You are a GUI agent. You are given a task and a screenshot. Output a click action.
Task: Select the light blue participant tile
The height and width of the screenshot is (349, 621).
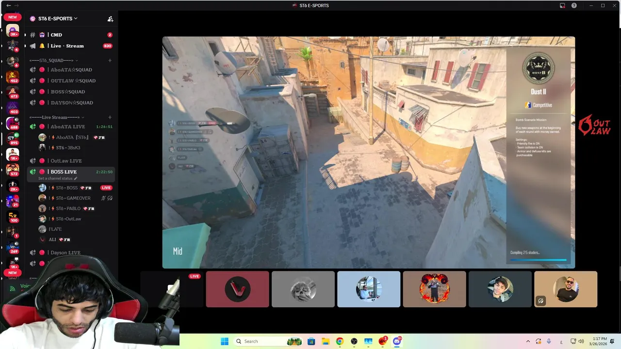pos(369,289)
